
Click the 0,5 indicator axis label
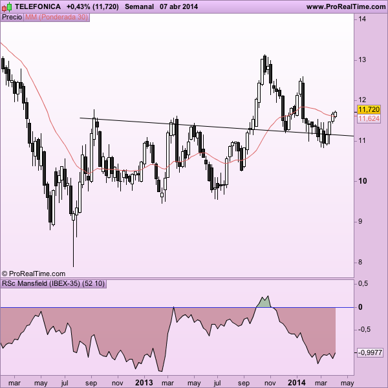(x=363, y=284)
